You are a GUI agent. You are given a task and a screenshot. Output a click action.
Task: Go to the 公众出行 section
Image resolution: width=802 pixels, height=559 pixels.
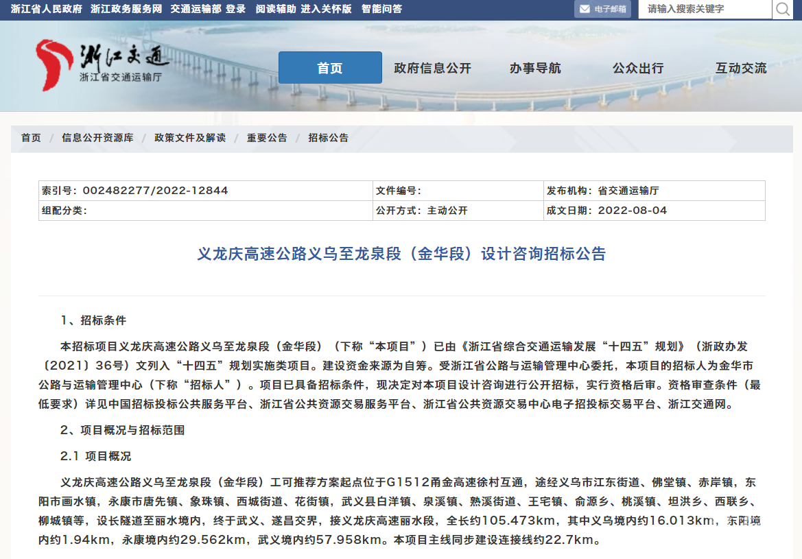tap(638, 68)
